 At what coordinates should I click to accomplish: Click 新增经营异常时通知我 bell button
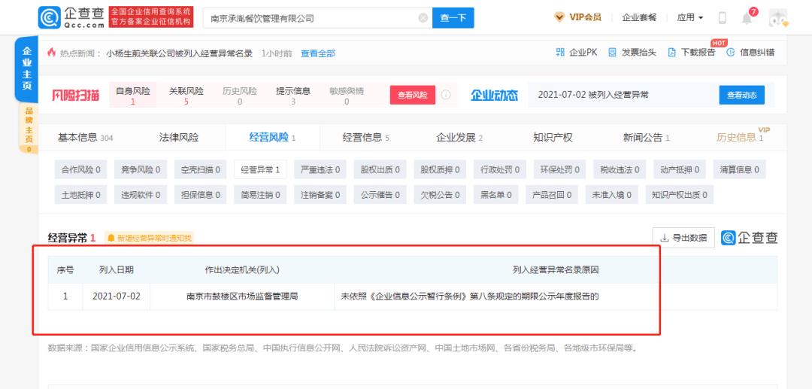coord(149,238)
